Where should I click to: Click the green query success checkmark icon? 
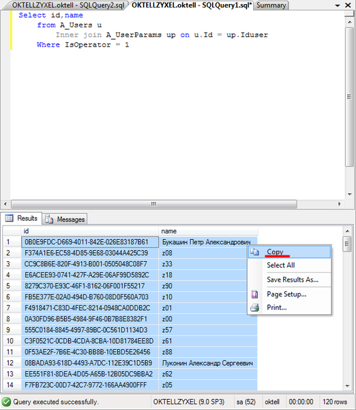6,402
